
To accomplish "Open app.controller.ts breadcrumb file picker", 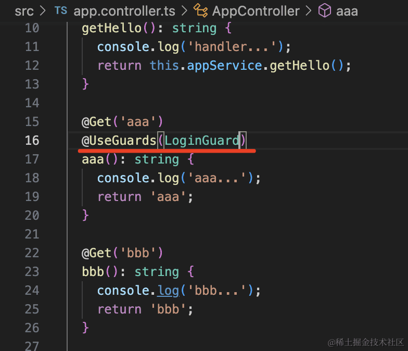I will (x=124, y=11).
